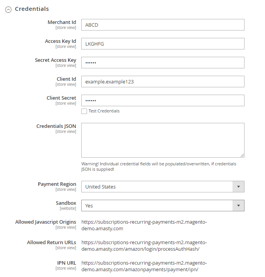The width and height of the screenshot is (265, 277).
Task: Click the Credentials JSON textarea resize handle
Action: (x=242, y=155)
